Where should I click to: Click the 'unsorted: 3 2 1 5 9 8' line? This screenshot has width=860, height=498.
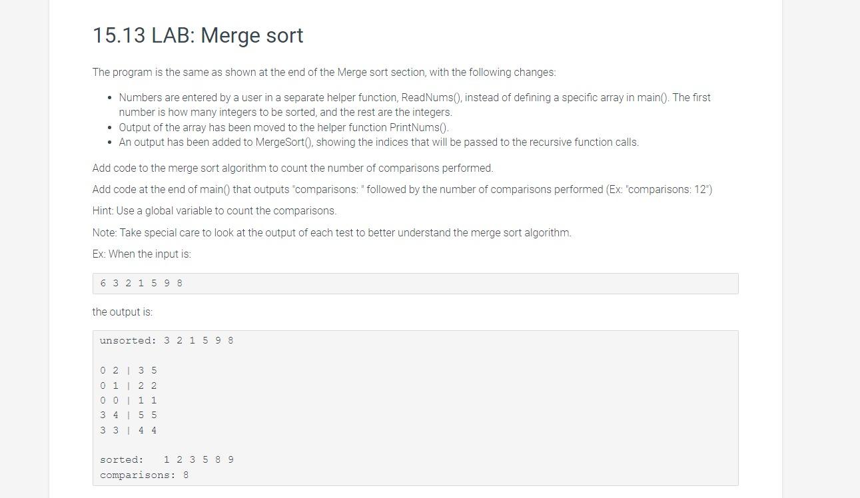point(167,341)
